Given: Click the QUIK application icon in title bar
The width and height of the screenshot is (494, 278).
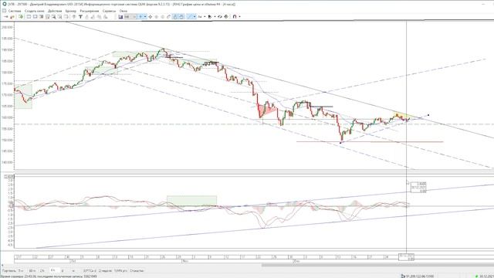Looking at the screenshot, I should click(4, 4).
